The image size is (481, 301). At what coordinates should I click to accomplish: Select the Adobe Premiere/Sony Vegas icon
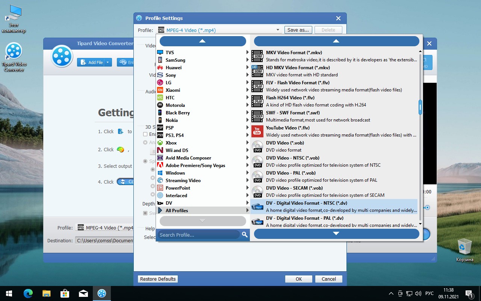(160, 165)
